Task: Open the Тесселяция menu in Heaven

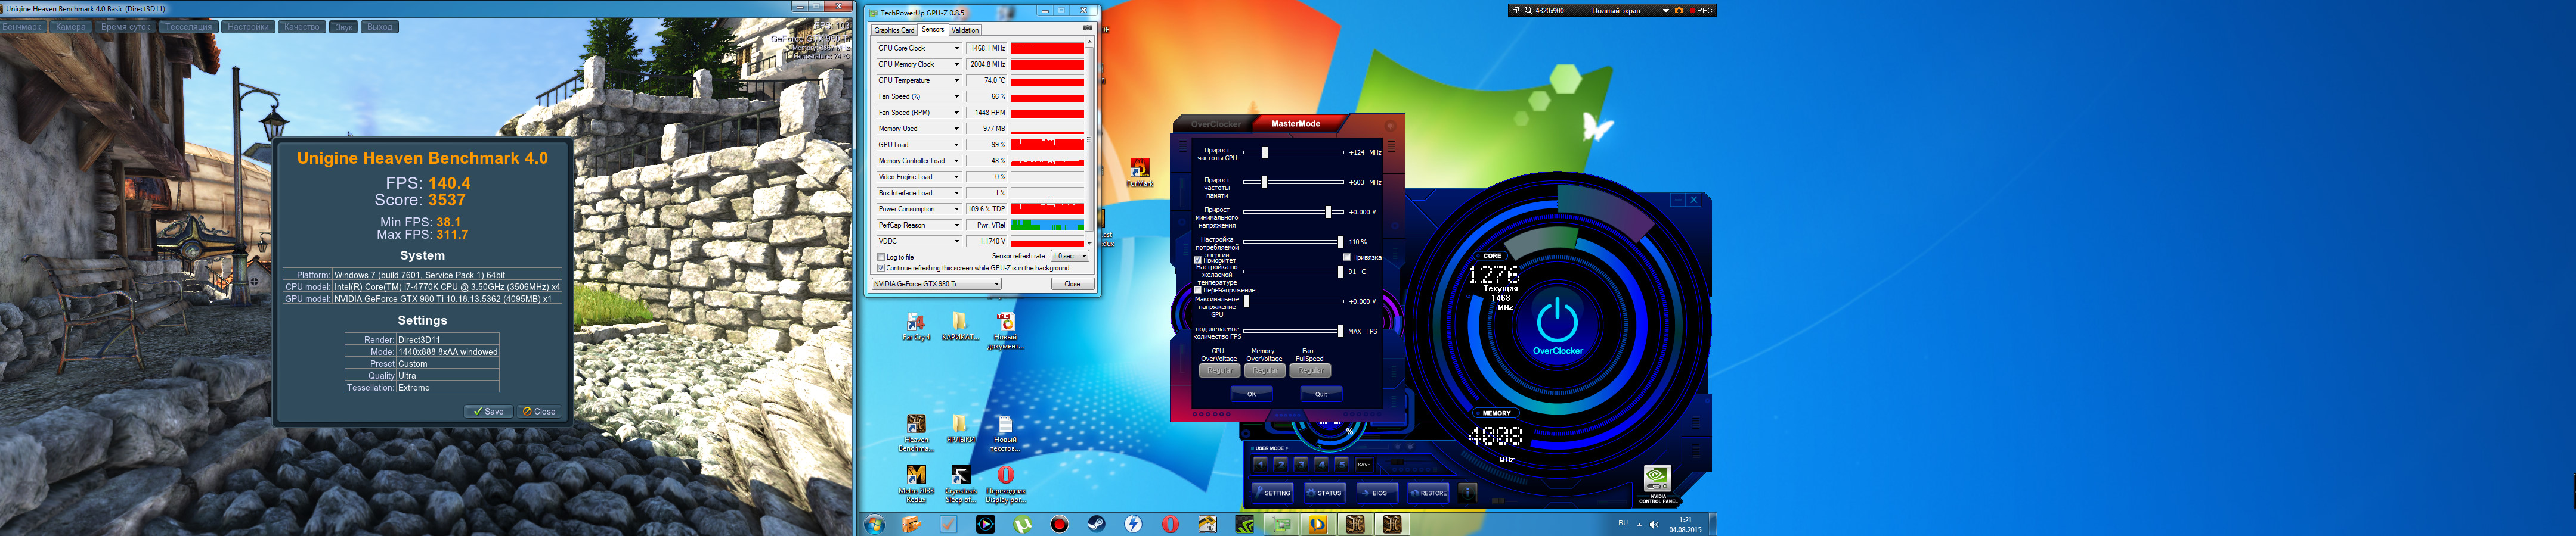Action: (188, 27)
